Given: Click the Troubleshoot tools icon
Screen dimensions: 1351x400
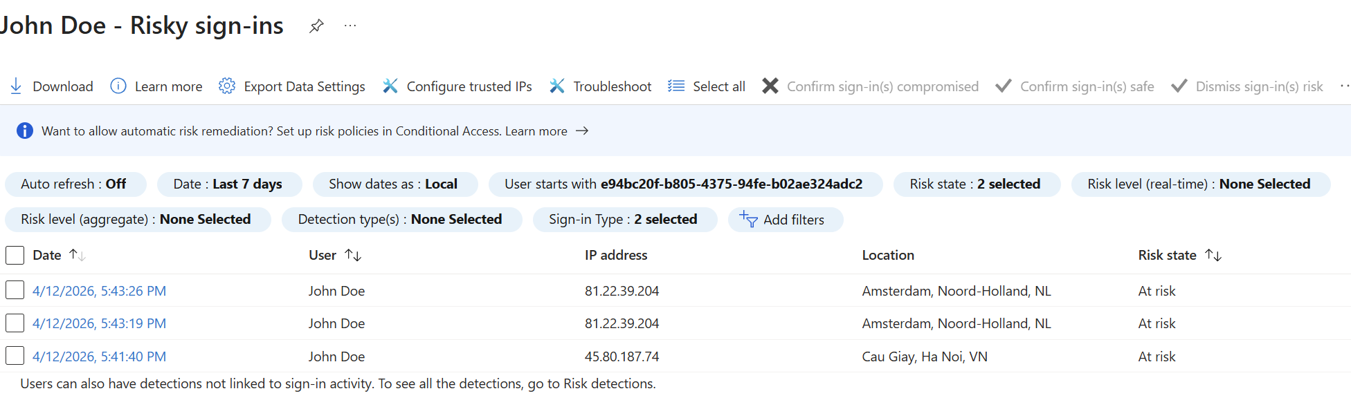Looking at the screenshot, I should click(557, 86).
